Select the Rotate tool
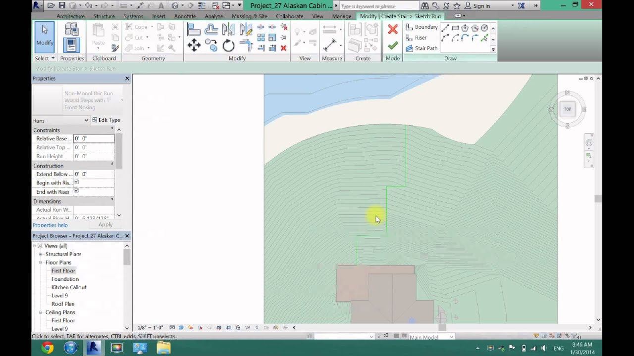 pos(228,46)
